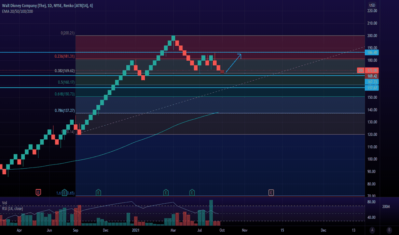399x235 pixels.
Task: Click the 157.67 blue price label
Action: click(372, 88)
